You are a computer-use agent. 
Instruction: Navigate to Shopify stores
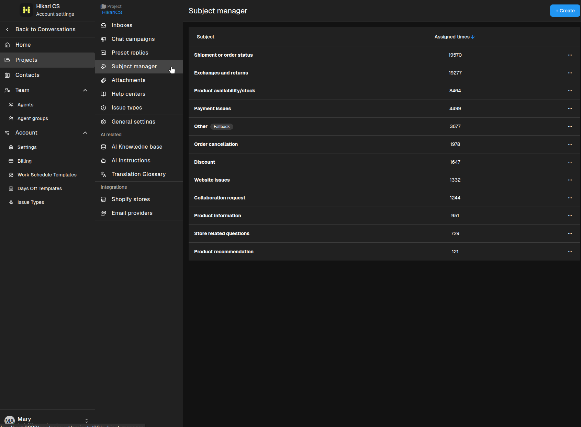[x=139, y=199]
